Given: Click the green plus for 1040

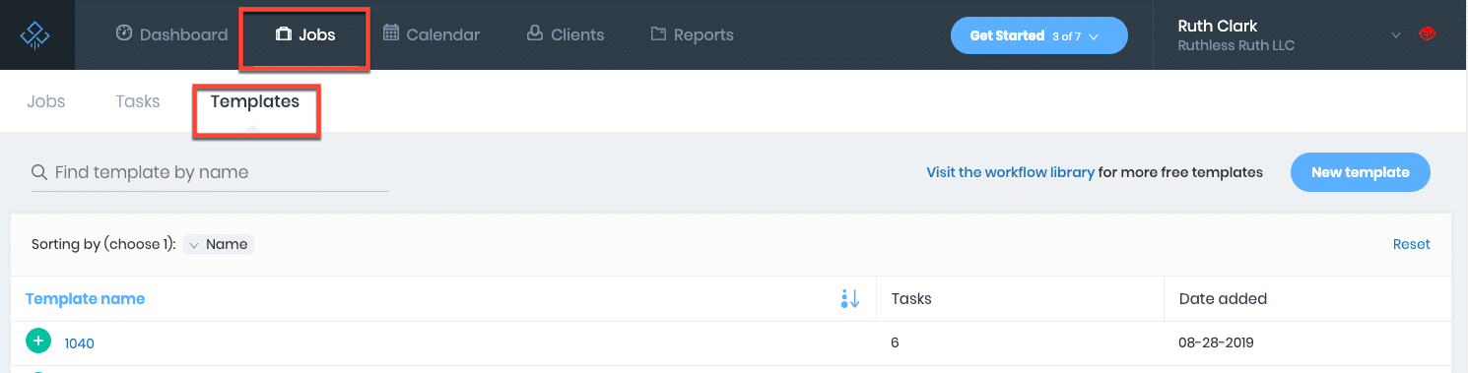Looking at the screenshot, I should click(x=38, y=342).
